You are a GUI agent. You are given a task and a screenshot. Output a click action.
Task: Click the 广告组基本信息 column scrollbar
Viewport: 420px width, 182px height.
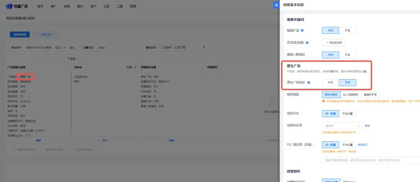pyautogui.click(x=71, y=103)
